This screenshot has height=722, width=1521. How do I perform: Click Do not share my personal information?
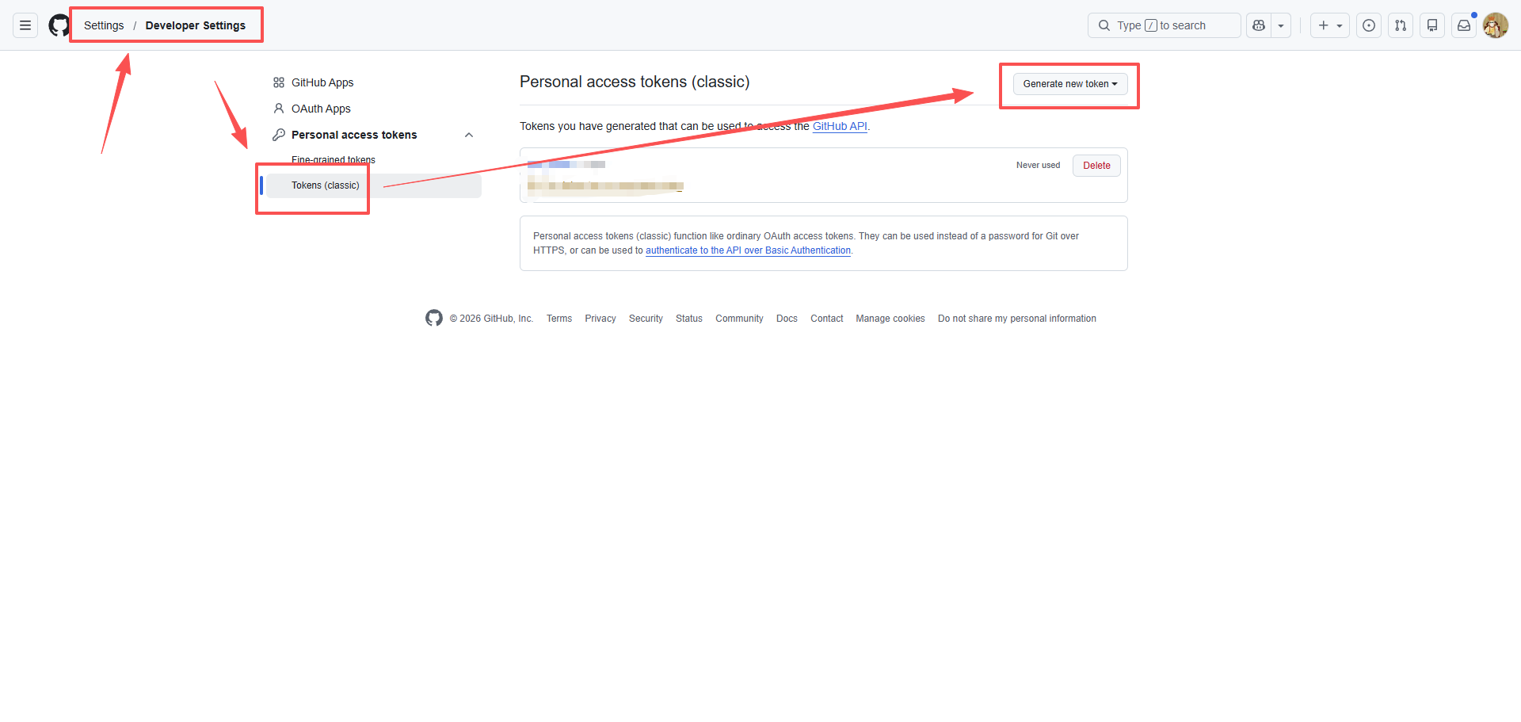[x=1017, y=319]
